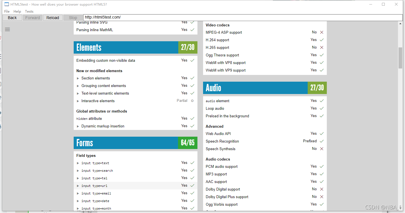Open the Tests menu
The image size is (405, 213).
pos(29,12)
